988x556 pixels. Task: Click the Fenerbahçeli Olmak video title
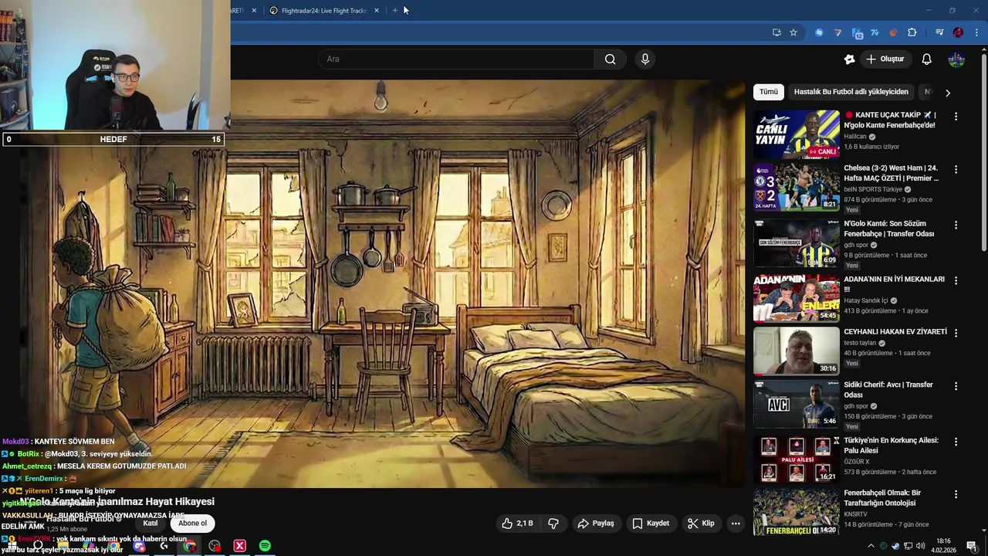click(882, 498)
